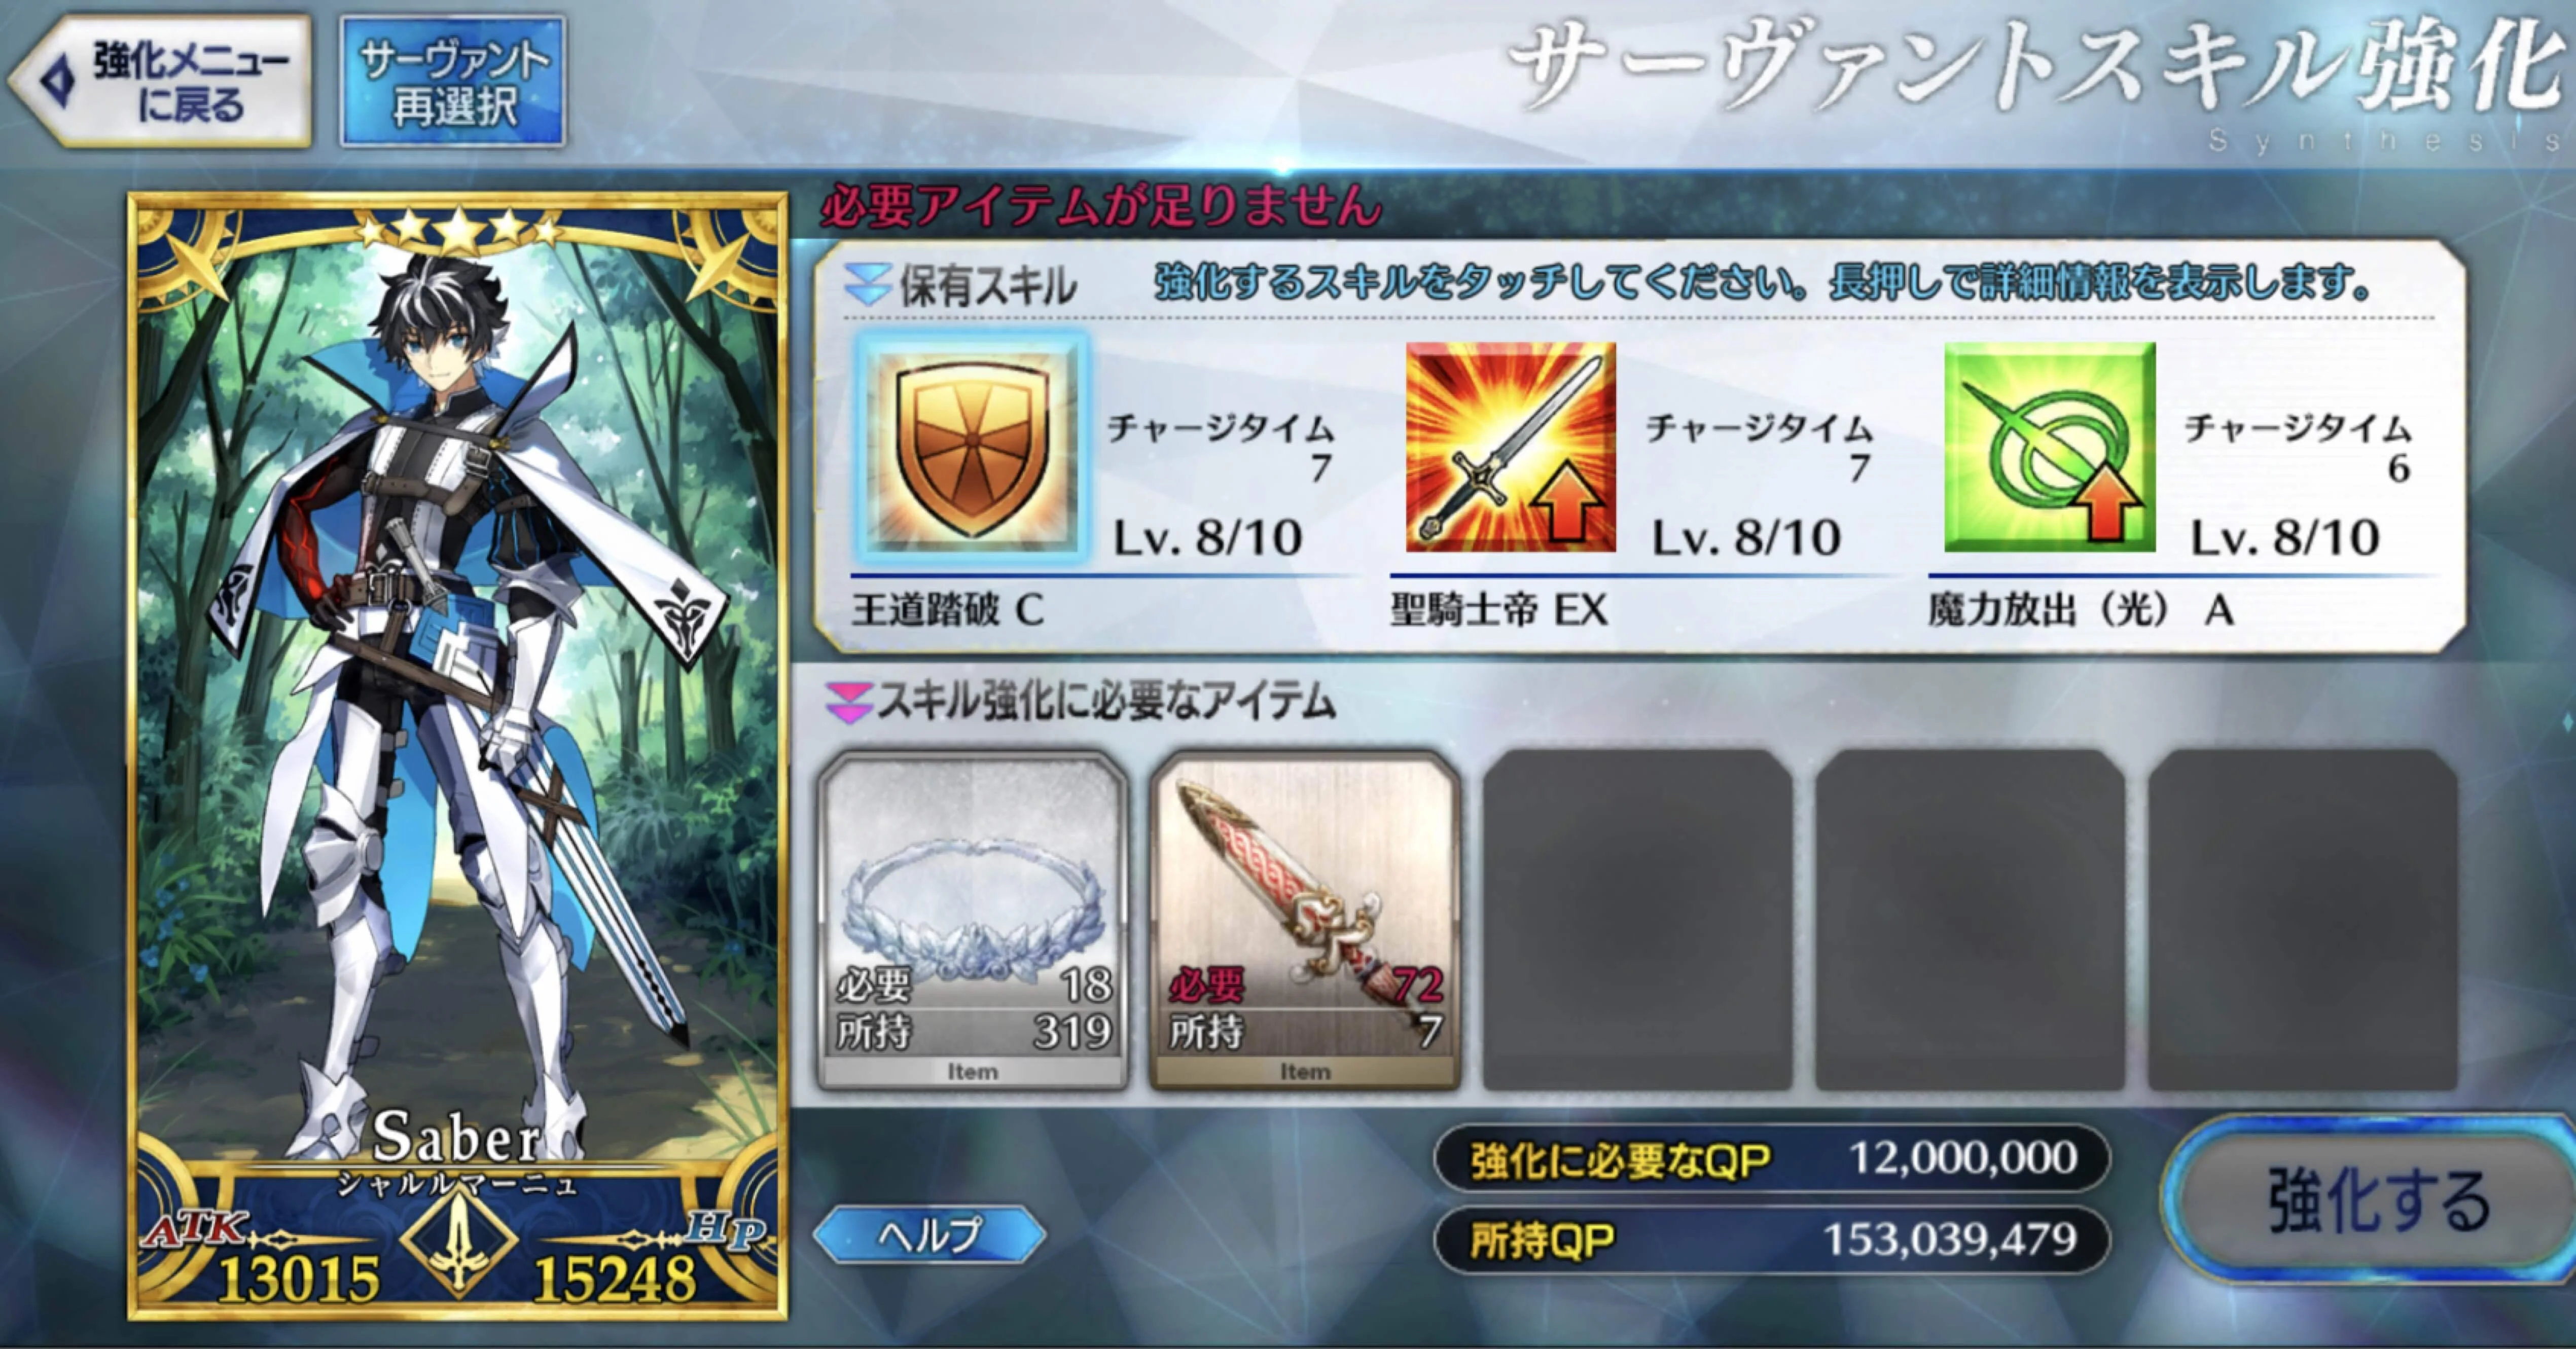Image resolution: width=2576 pixels, height=1349 pixels.
Task: Click the 保有スキル blue chevron icon
Action: (x=867, y=284)
